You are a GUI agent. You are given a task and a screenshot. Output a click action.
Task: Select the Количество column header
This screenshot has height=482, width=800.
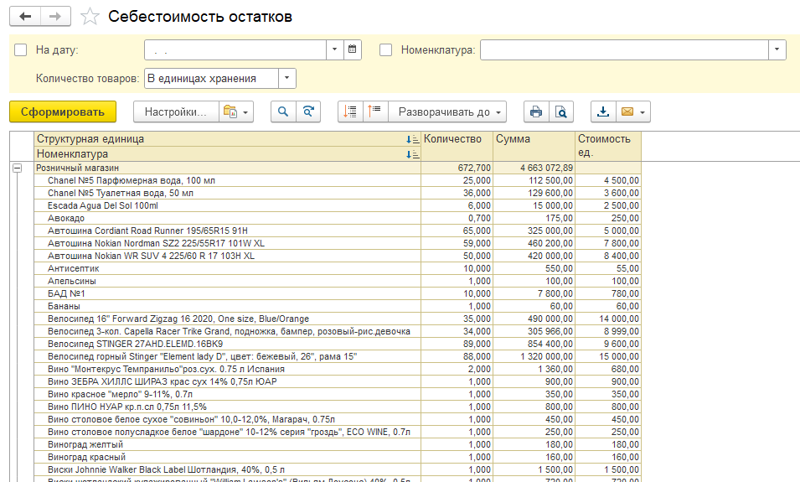(457, 146)
